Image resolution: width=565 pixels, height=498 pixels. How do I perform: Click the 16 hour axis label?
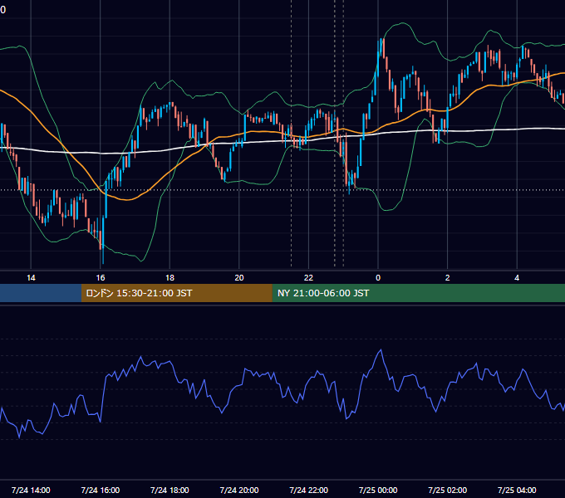point(101,278)
